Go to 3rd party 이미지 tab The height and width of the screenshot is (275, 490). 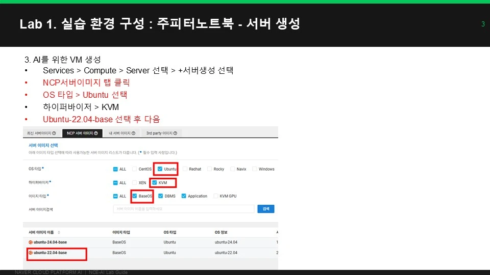click(162, 133)
